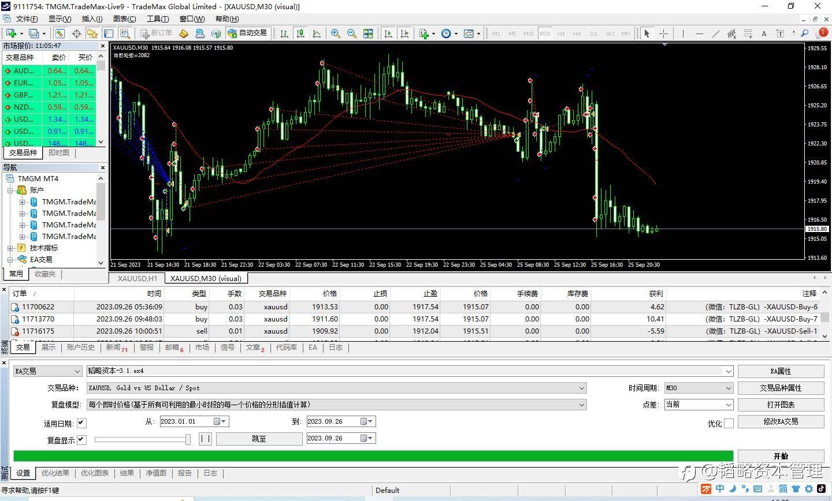Toggle the 复盘显示 checkbox

coord(81,440)
